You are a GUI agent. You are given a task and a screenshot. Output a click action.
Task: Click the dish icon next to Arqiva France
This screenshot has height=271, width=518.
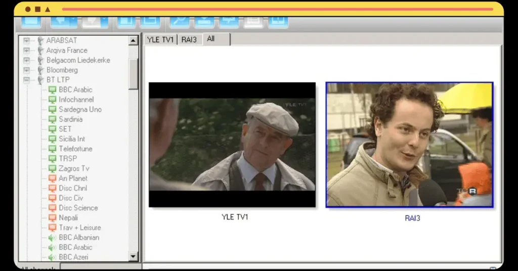click(40, 51)
